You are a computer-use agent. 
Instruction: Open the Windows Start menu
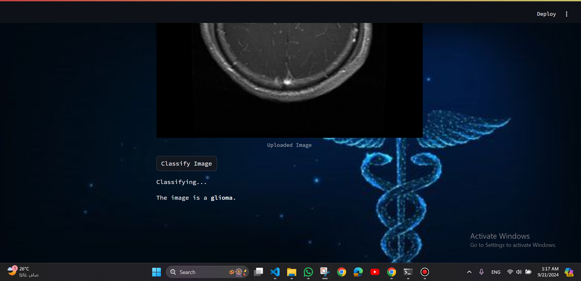click(156, 272)
